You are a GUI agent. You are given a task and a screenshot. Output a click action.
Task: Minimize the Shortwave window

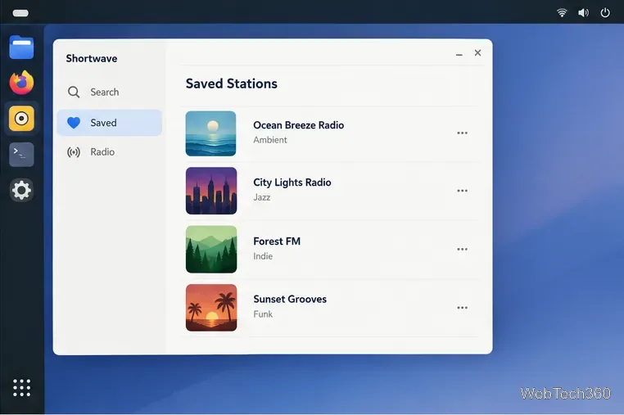(459, 54)
